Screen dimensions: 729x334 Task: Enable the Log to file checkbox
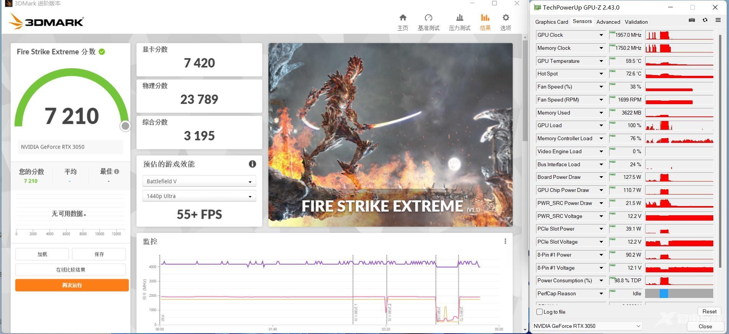click(x=539, y=312)
